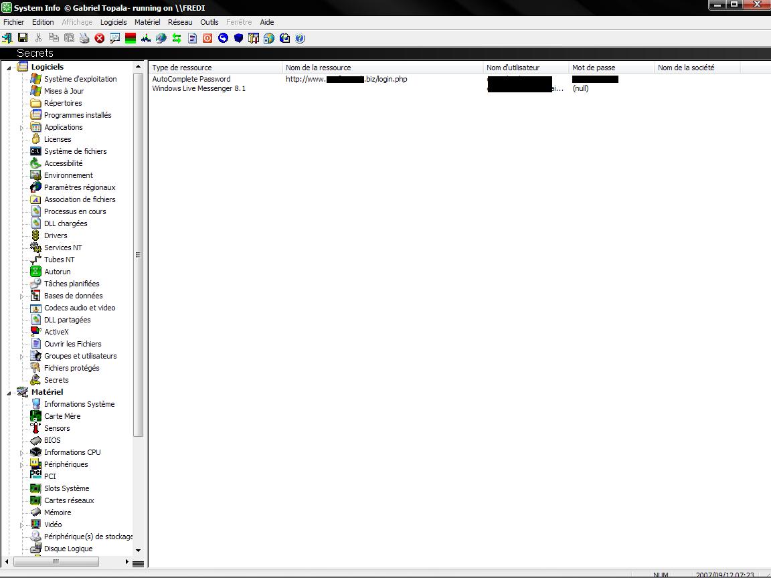Click the blue help question mark icon

300,38
